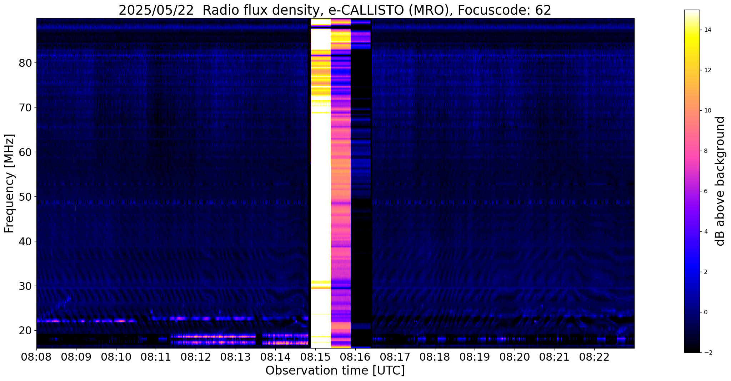Click the 60 MHz frequency tick label
This screenshot has width=731, height=381.
pos(25,152)
